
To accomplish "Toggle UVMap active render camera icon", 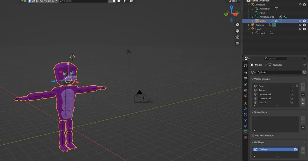I will (295, 149).
